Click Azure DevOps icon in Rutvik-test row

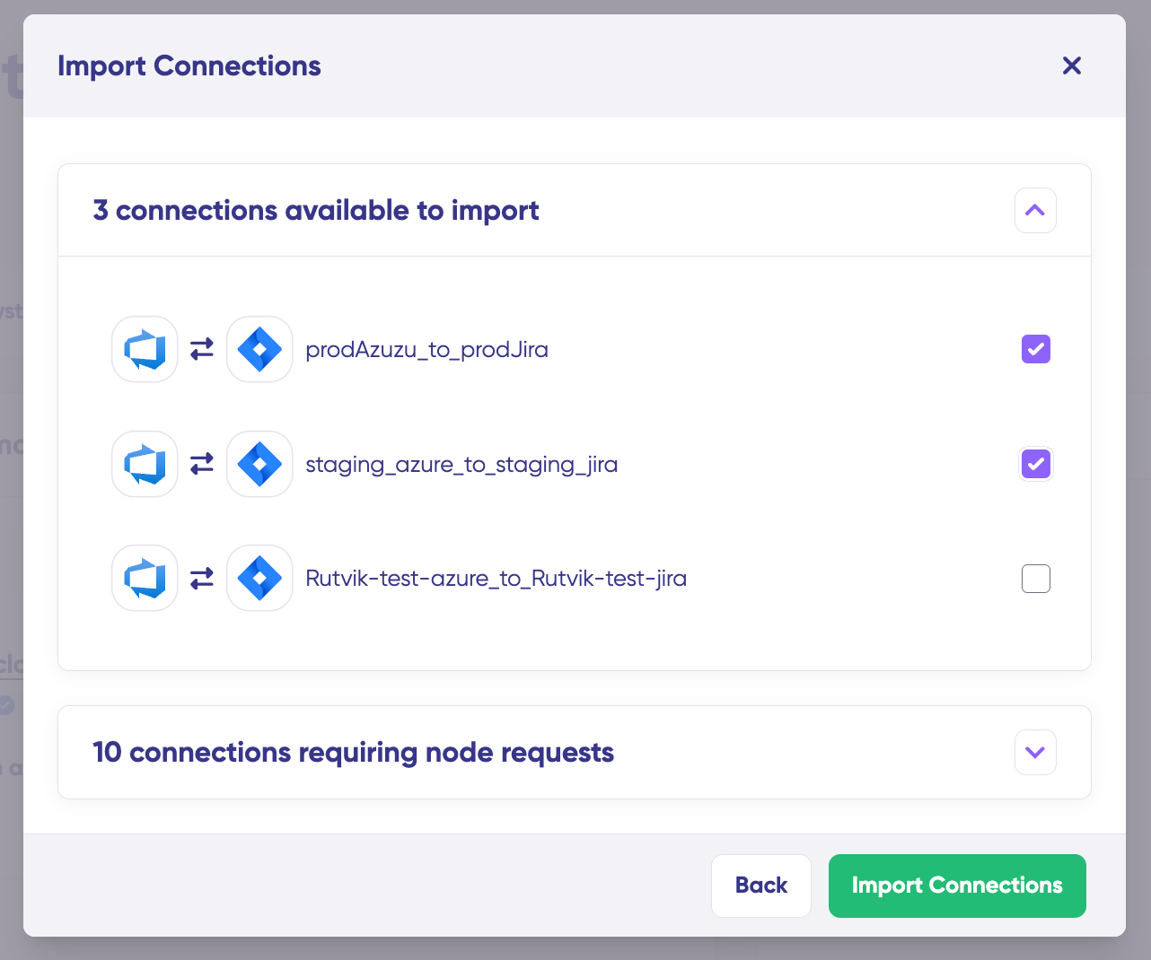pyautogui.click(x=145, y=578)
